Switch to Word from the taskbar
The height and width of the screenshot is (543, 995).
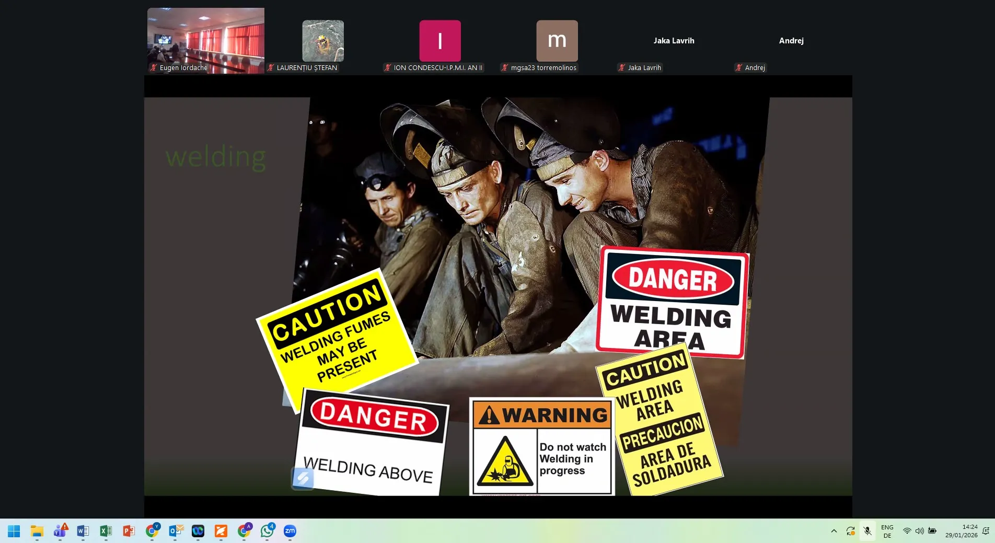(83, 531)
